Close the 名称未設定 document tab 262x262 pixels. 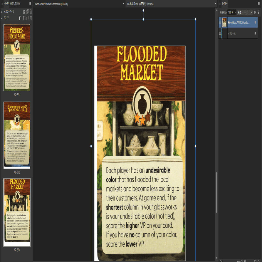(215, 4)
